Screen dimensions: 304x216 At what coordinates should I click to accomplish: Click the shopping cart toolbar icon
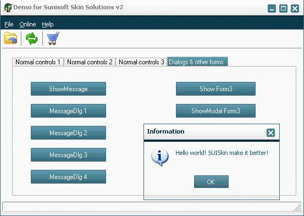click(53, 38)
